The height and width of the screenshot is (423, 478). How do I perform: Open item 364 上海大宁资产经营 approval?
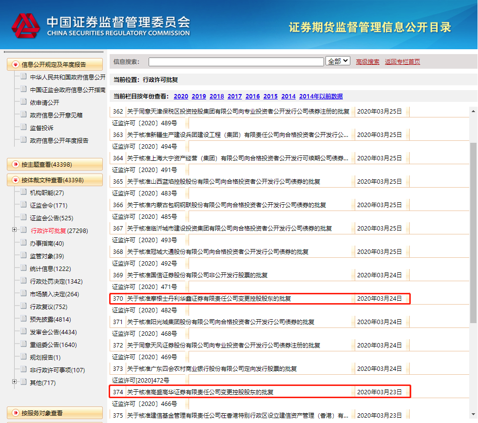[237, 158]
